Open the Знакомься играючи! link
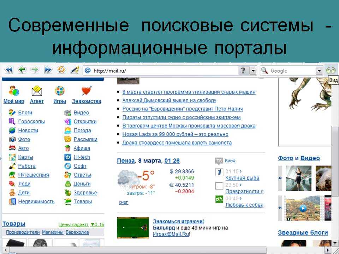Viewport: 339px width, 254px height. [178, 222]
